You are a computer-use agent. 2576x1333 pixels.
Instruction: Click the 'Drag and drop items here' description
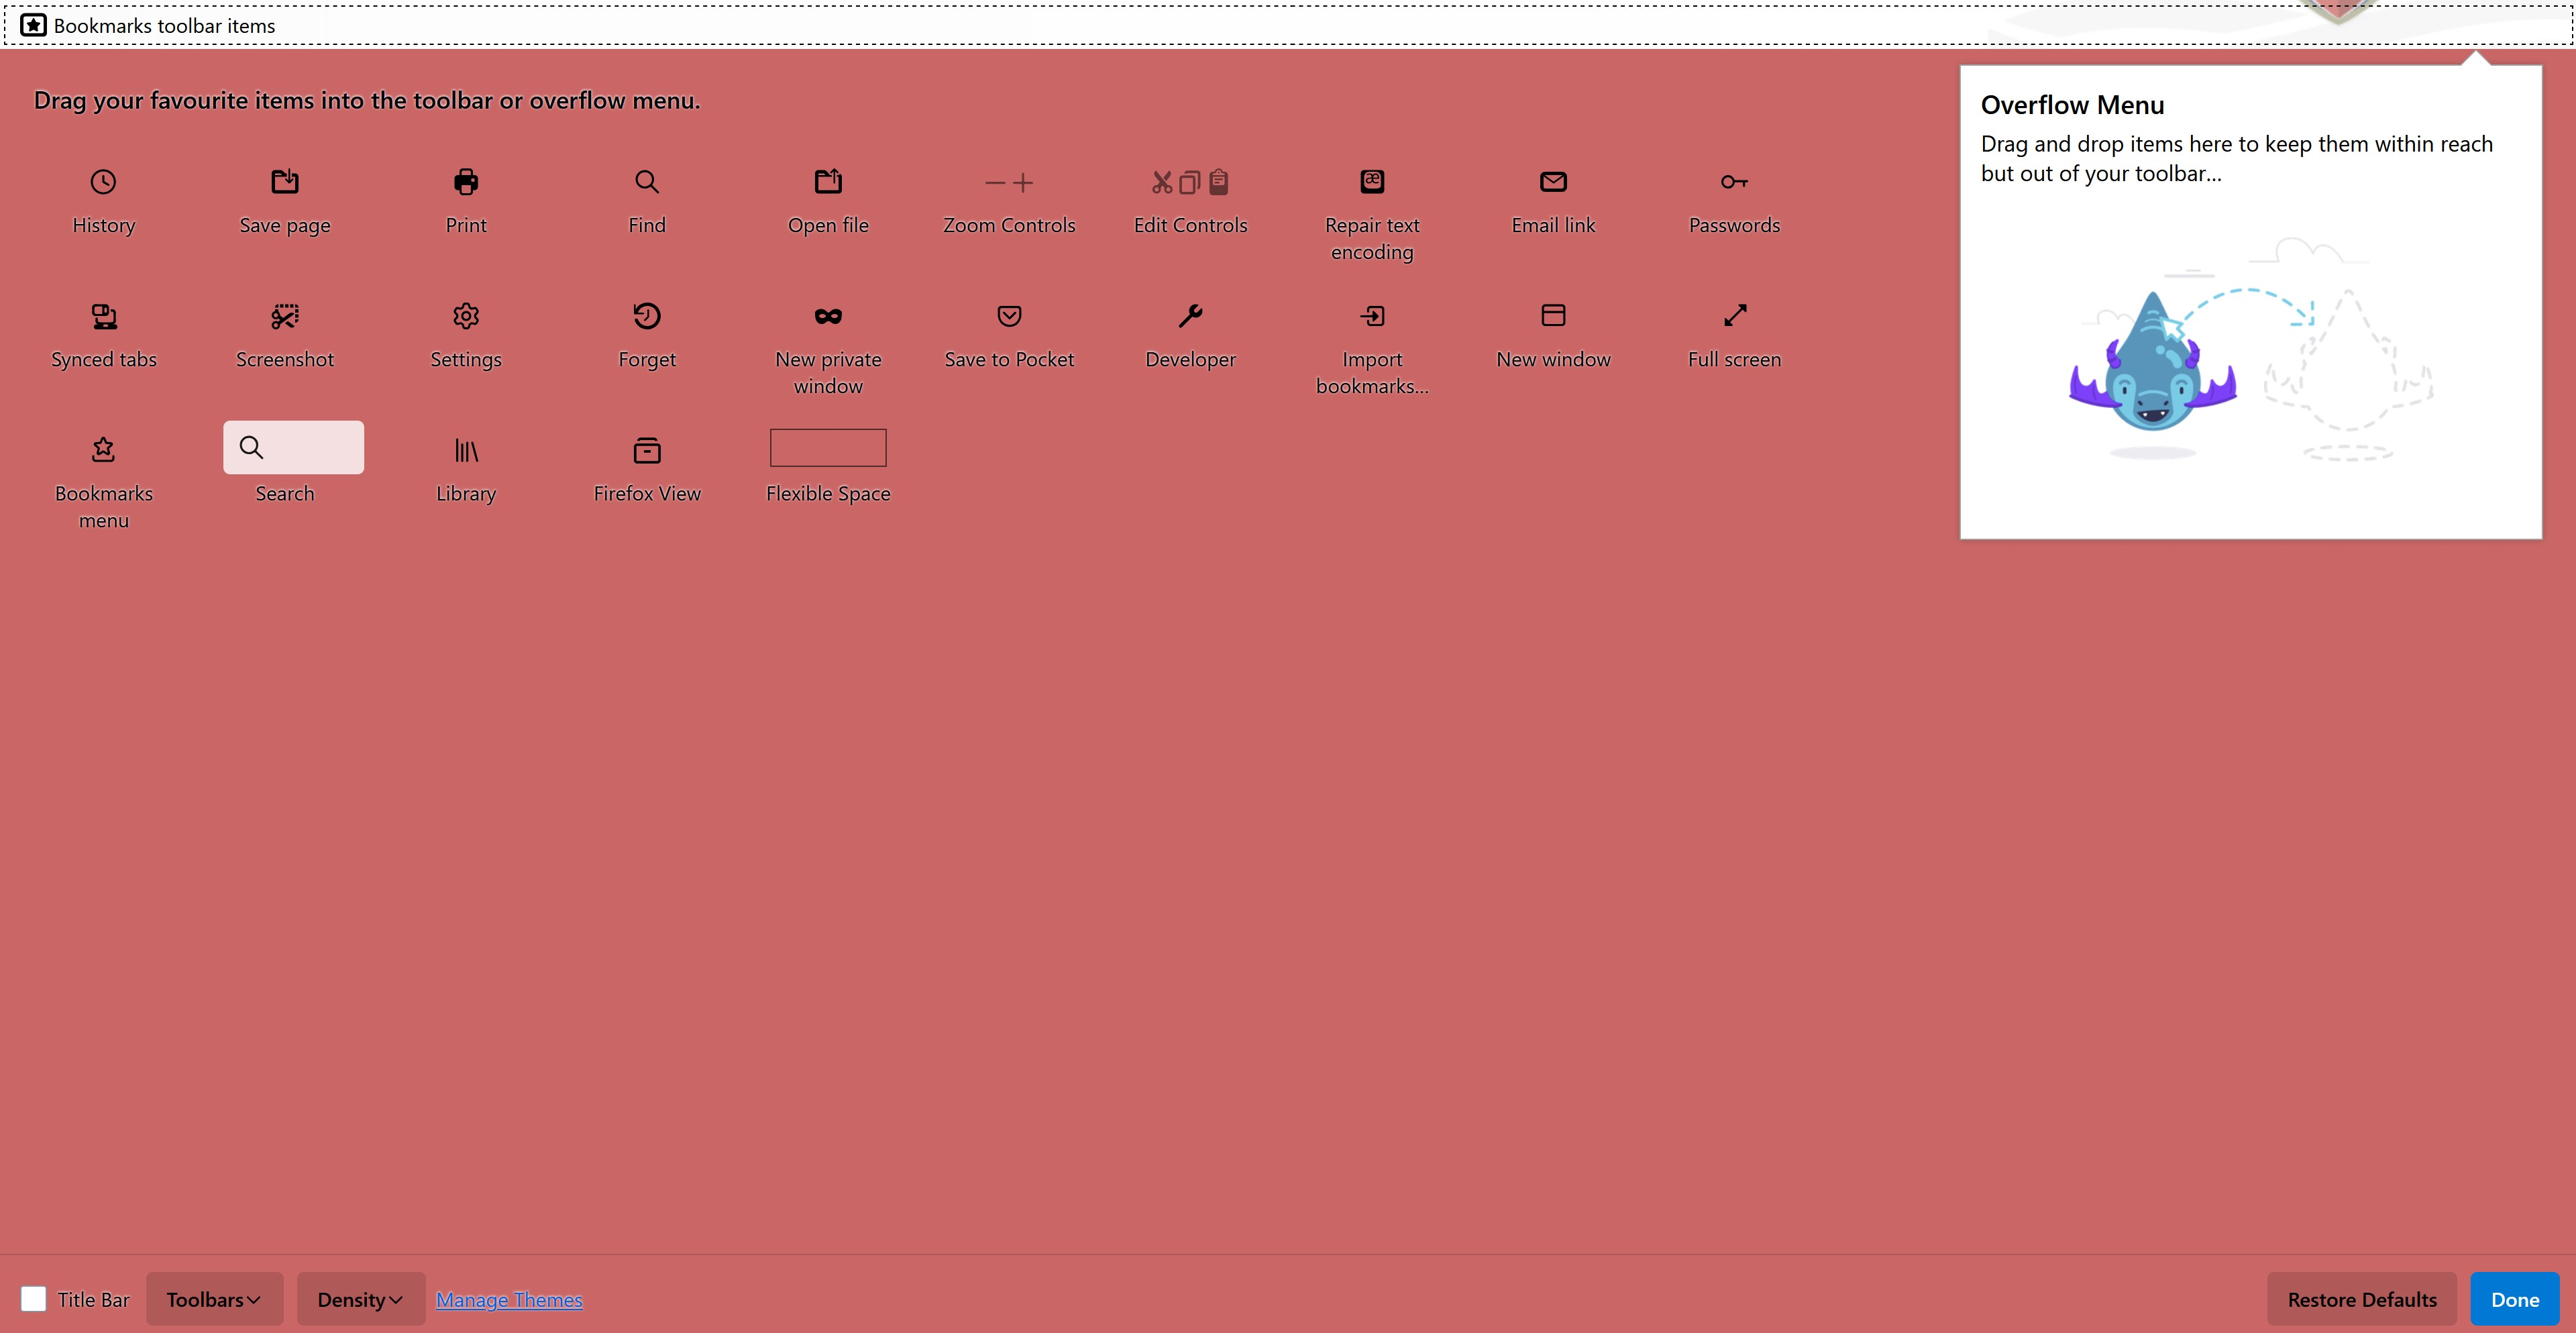tap(2237, 158)
